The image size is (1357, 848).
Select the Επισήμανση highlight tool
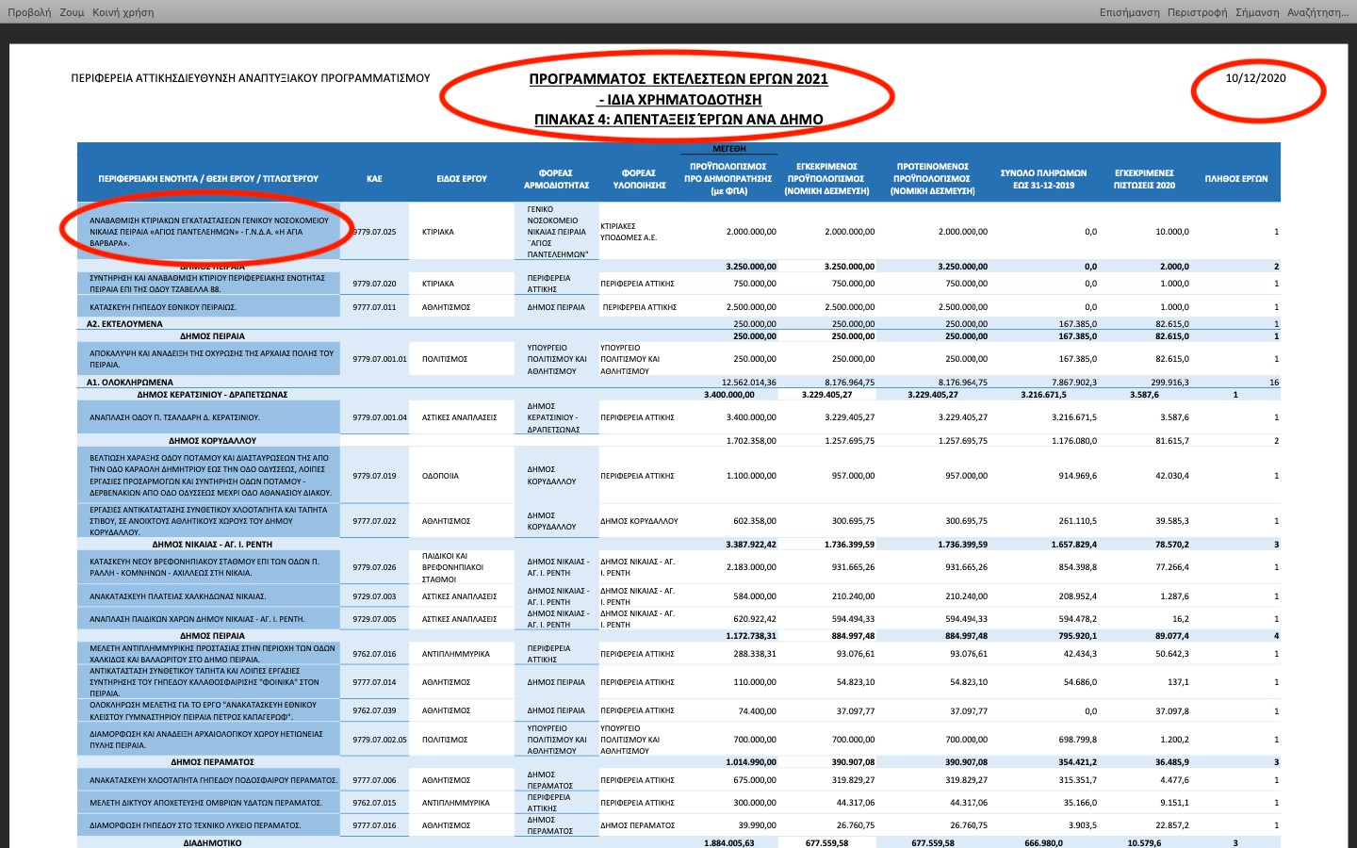coord(1129,12)
